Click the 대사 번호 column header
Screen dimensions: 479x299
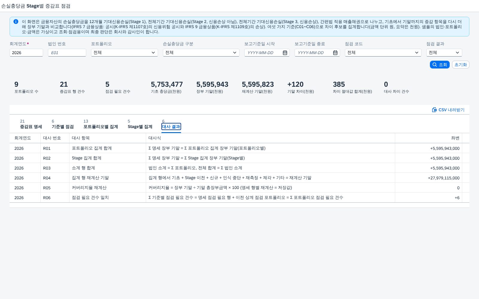click(55, 138)
